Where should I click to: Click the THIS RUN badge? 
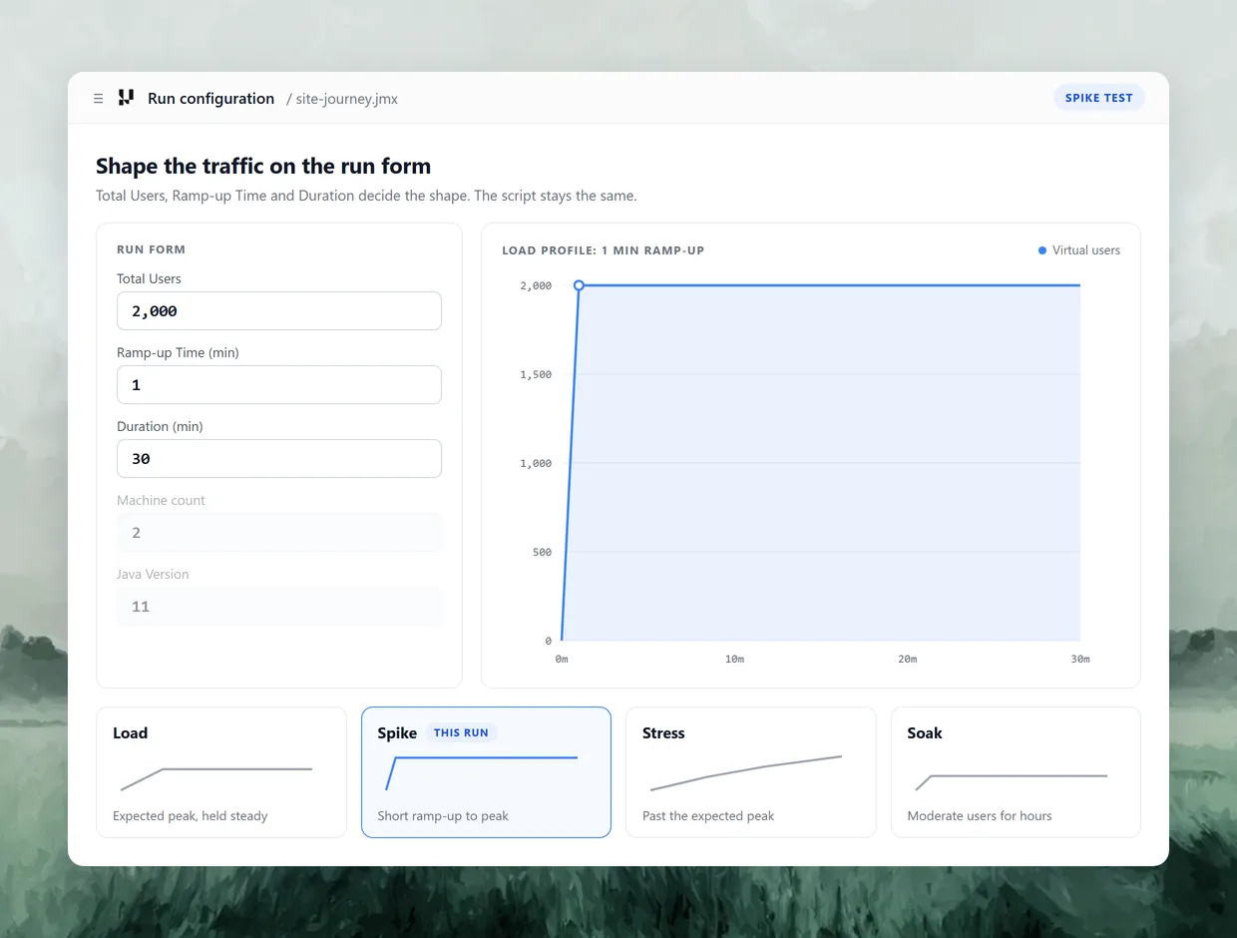(x=461, y=732)
